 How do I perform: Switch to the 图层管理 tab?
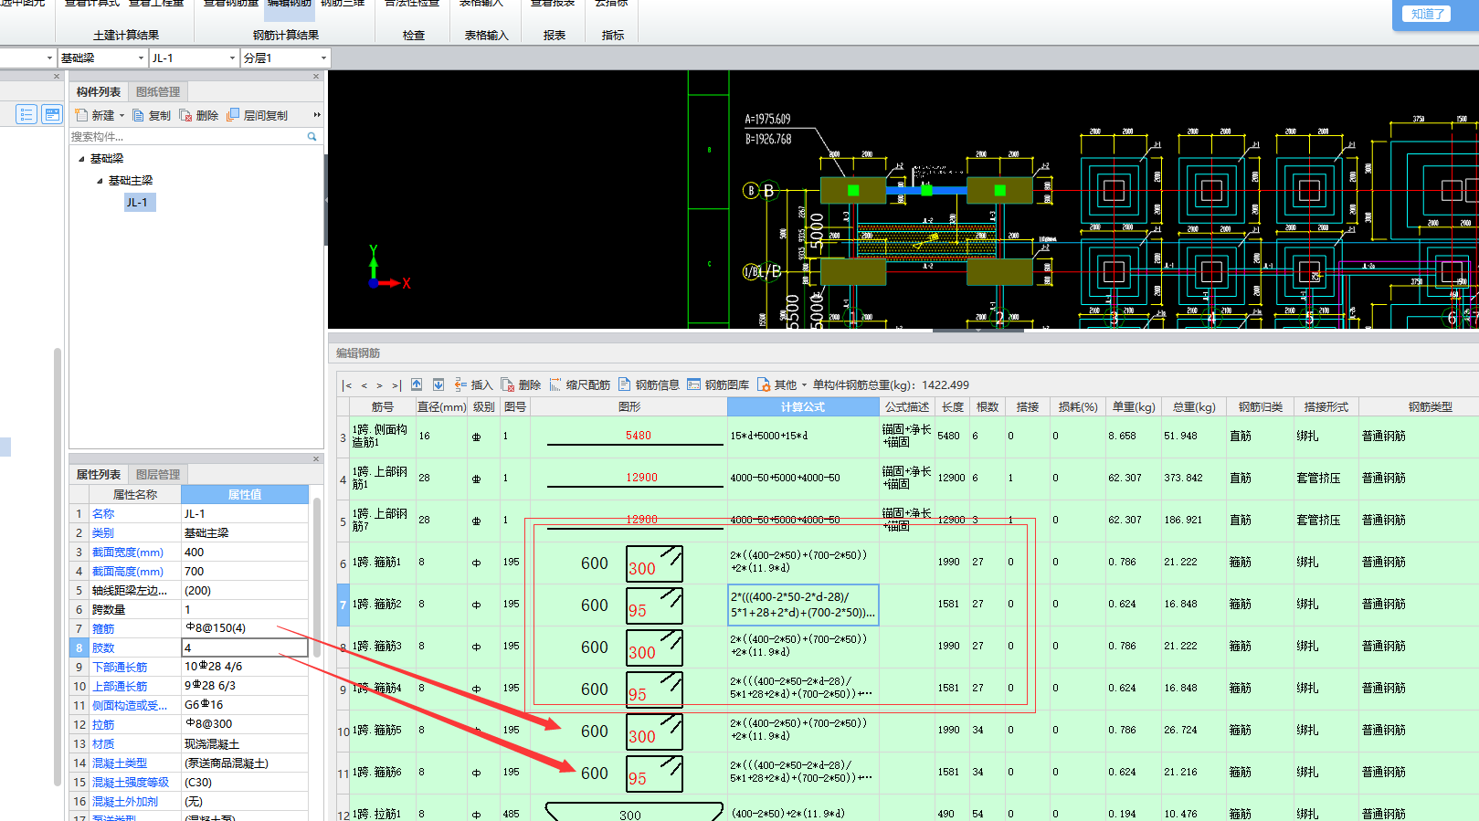click(x=158, y=474)
